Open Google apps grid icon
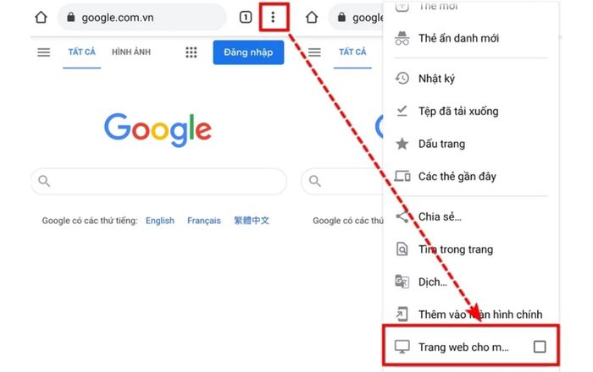Screen dimensions: 593x372 point(191,52)
